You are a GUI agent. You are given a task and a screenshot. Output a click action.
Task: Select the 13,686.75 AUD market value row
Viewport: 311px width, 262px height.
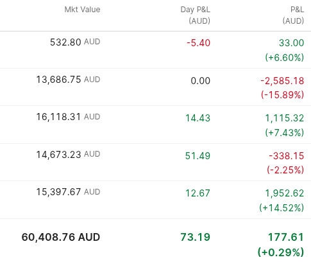click(x=155, y=87)
